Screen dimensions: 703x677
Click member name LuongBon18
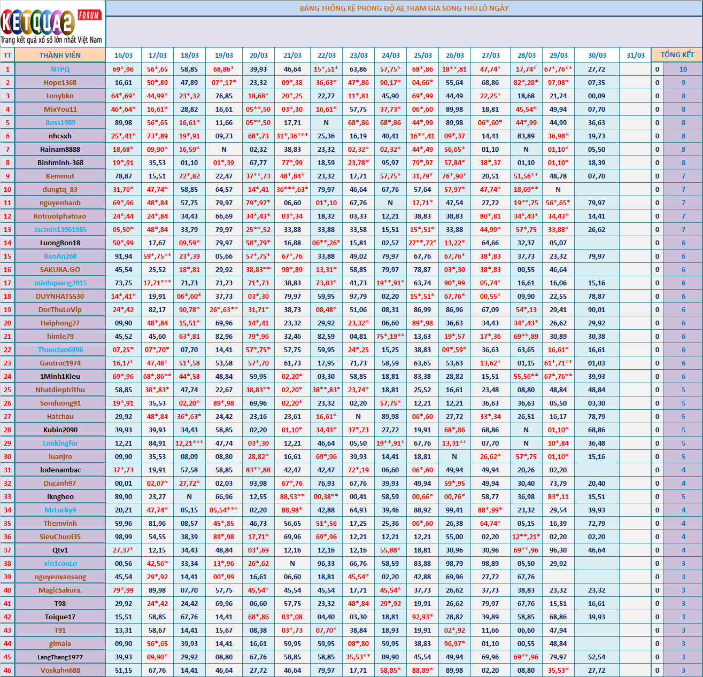coord(60,243)
